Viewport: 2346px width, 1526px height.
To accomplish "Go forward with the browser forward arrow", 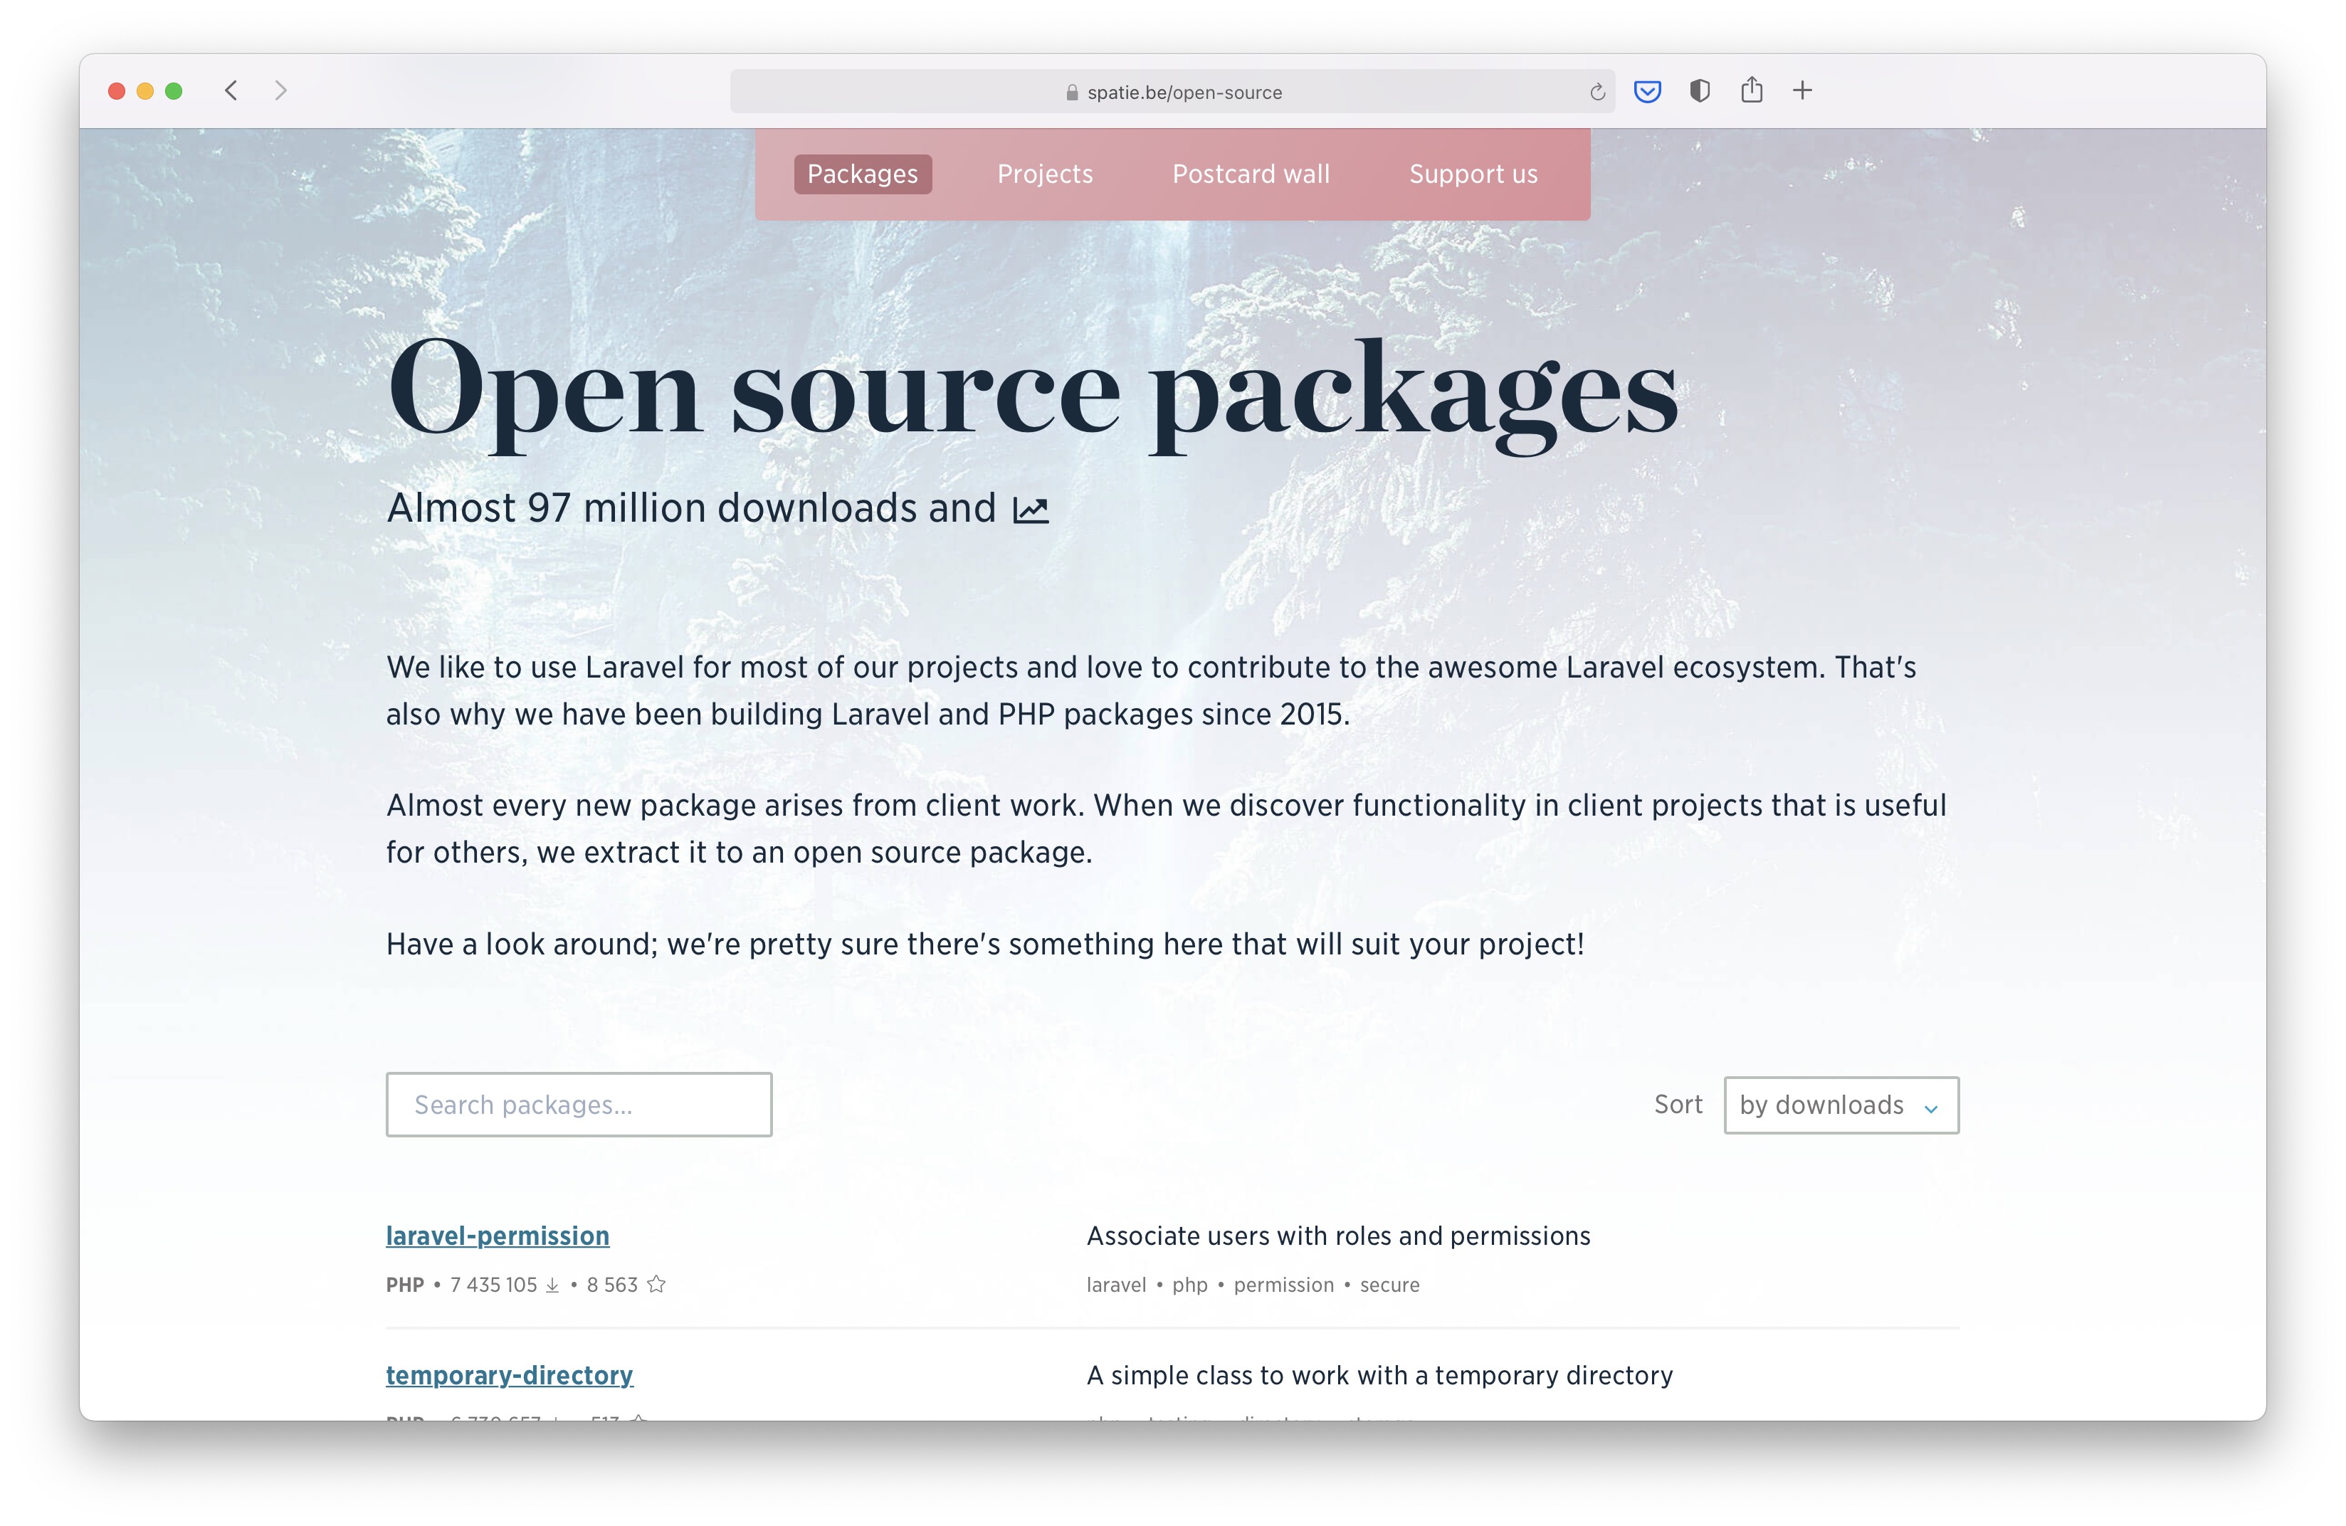I will tap(281, 90).
